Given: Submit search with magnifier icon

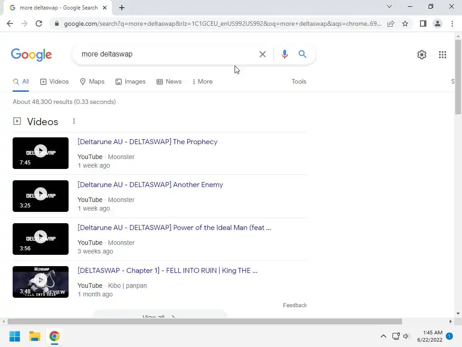Looking at the screenshot, I should tap(302, 54).
